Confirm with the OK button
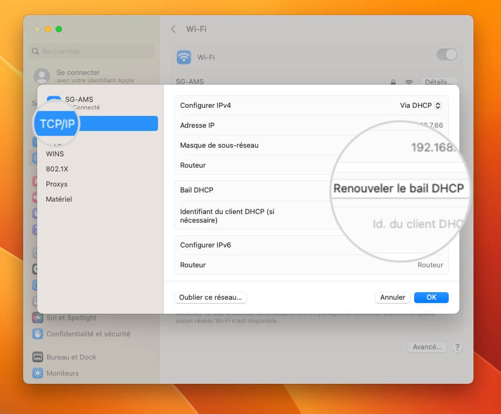Viewport: 501px width, 414px height. tap(431, 298)
